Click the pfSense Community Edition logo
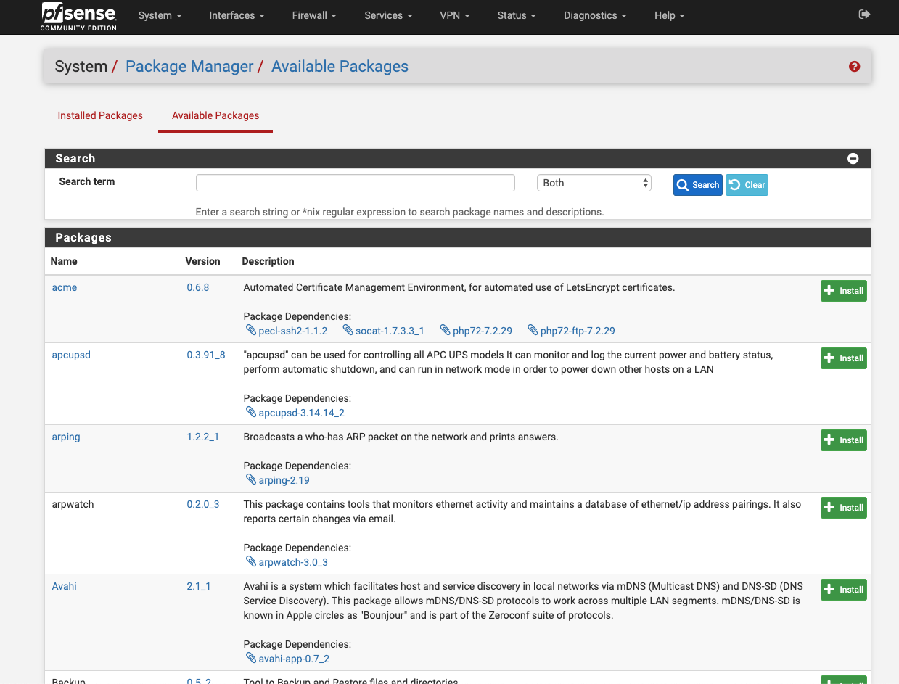The height and width of the screenshot is (684, 899). 78,17
